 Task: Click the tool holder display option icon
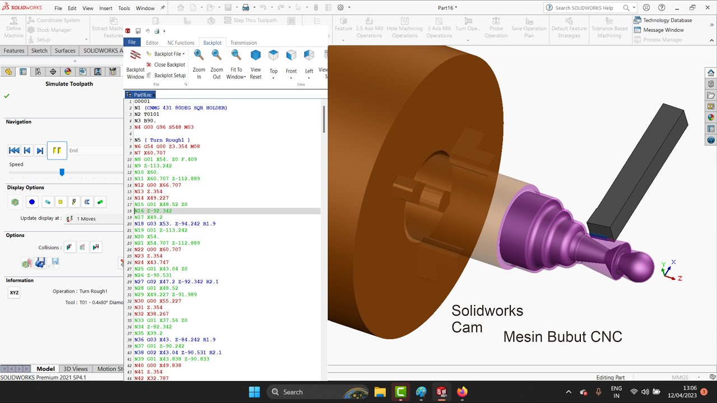pyautogui.click(x=74, y=202)
